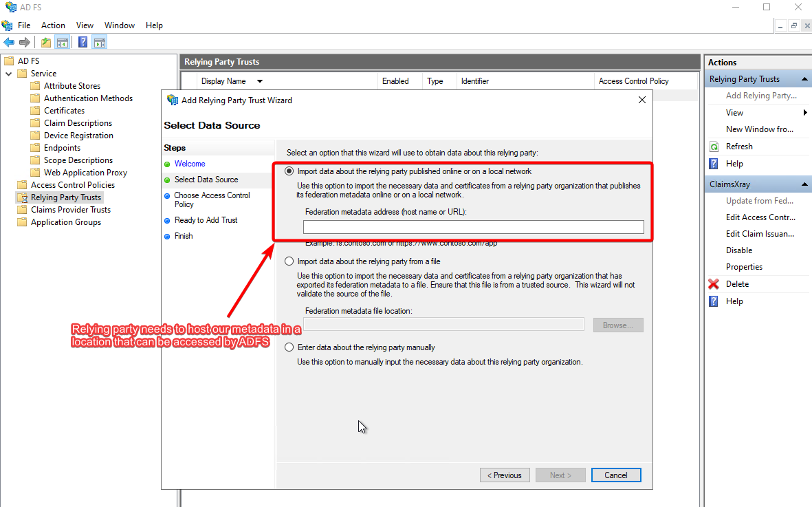The height and width of the screenshot is (507, 812).
Task: Click New Window from Here action
Action: click(x=759, y=129)
